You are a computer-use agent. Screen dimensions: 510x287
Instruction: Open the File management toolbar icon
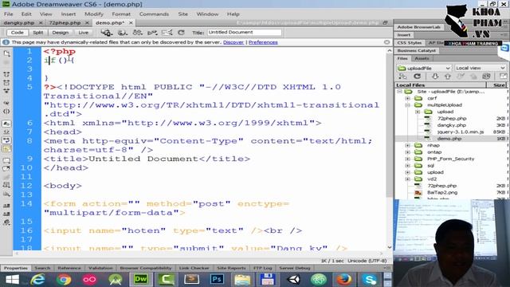[137, 32]
